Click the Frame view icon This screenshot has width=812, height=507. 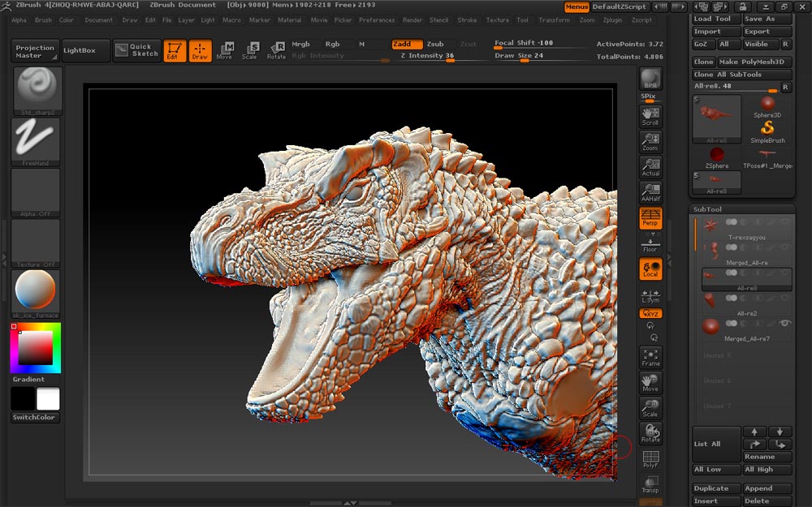click(650, 358)
